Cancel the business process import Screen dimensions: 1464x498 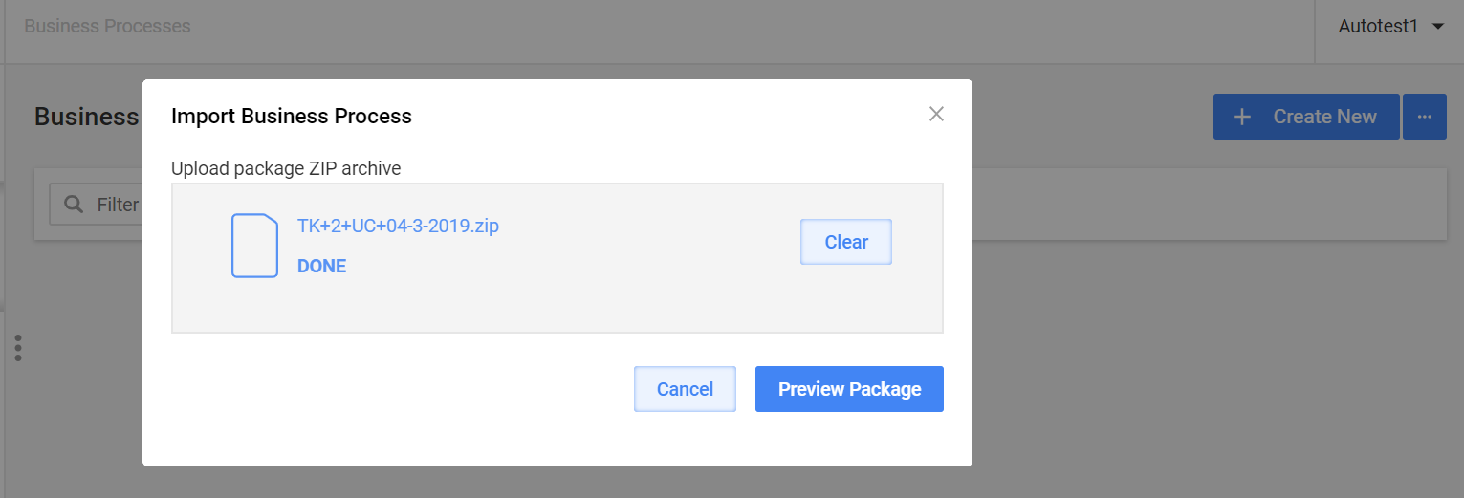685,389
